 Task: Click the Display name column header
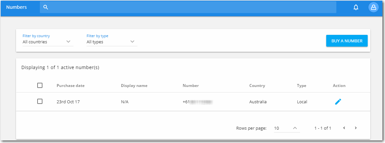[x=134, y=86]
